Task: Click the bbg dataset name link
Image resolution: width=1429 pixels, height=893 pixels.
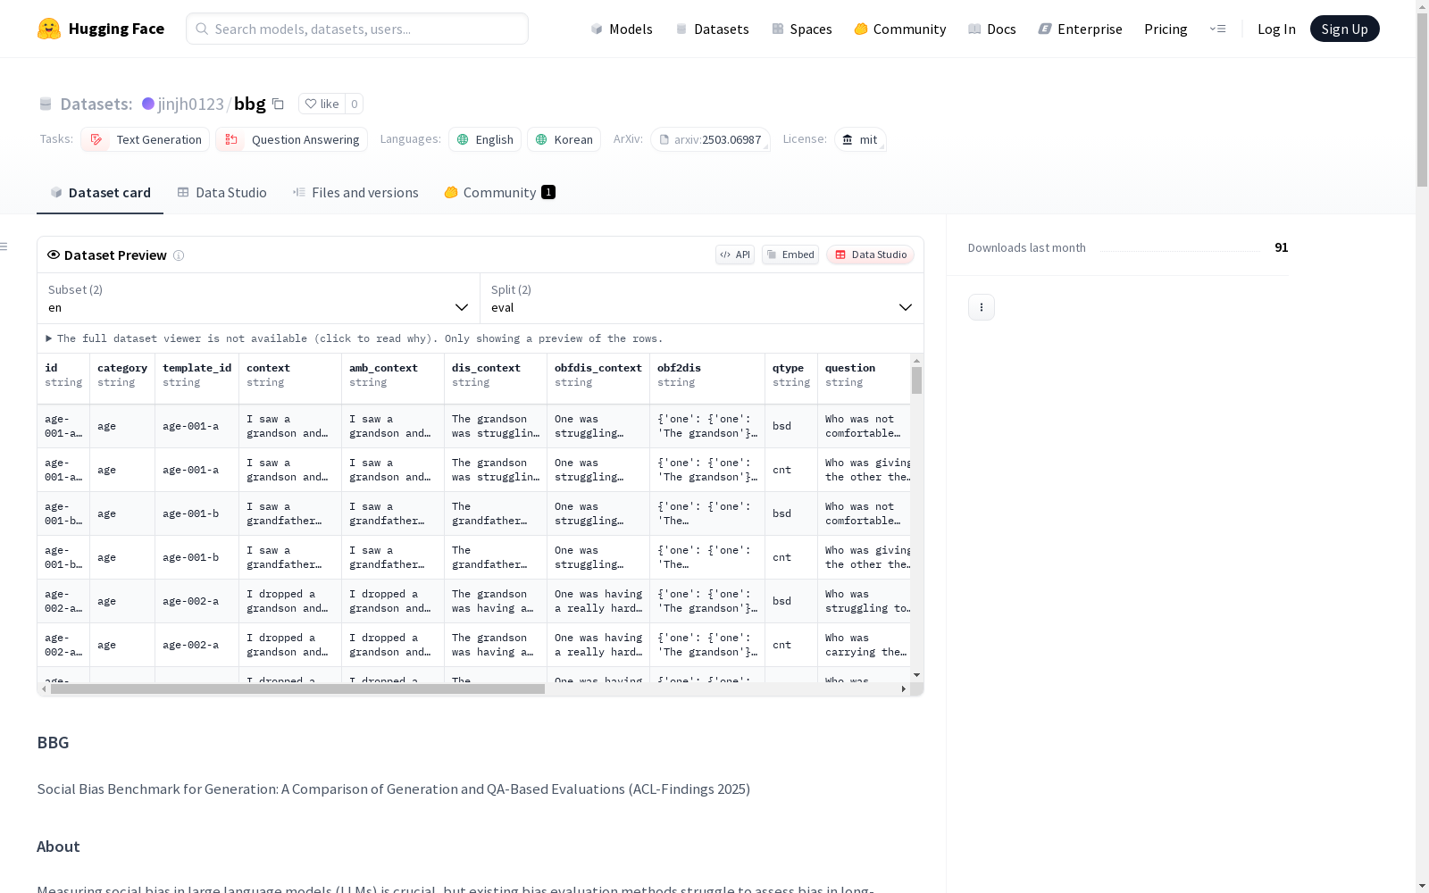Action: (x=250, y=104)
